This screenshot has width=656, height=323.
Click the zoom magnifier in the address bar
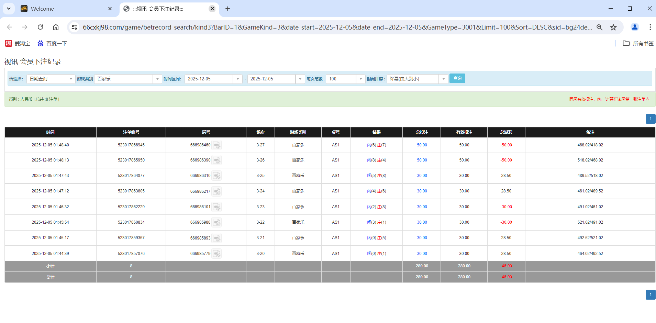(600, 27)
